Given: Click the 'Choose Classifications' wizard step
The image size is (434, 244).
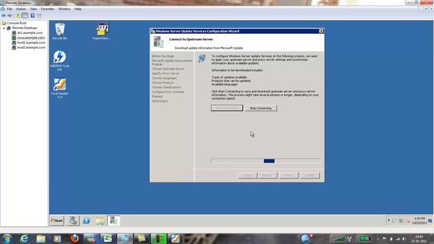Looking at the screenshot, I should 166,87.
